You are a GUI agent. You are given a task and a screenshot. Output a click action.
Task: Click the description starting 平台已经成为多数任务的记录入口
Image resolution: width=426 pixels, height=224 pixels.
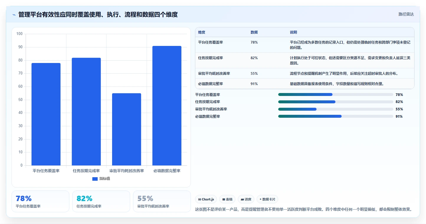point(350,45)
